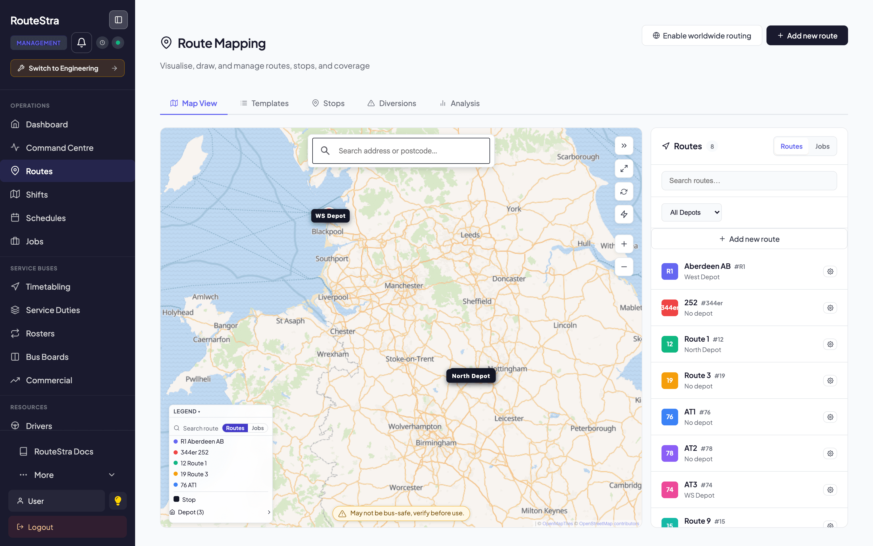Zoom out the map with minus icon
Viewport: 873px width, 546px height.
[624, 267]
